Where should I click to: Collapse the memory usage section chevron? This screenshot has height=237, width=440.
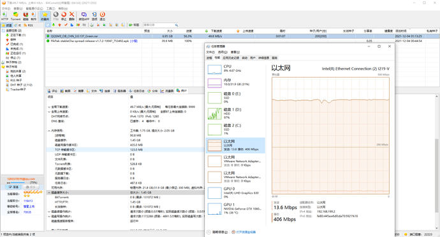(x=49, y=130)
